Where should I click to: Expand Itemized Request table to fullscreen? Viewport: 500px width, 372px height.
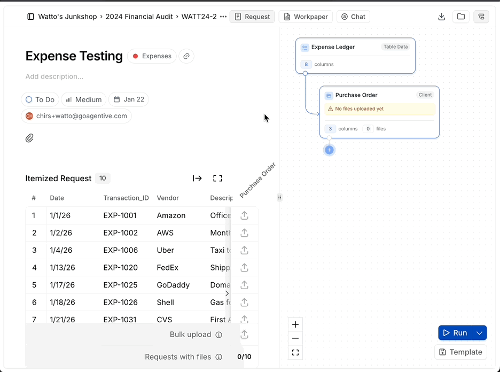pos(217,179)
